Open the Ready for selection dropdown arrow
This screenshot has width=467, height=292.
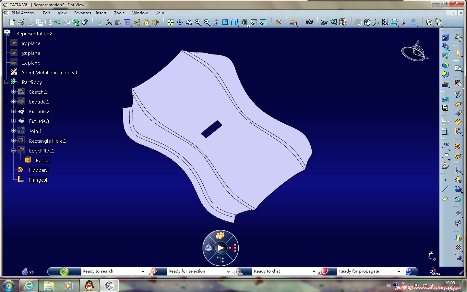(x=228, y=271)
